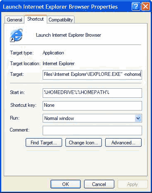Click the 'Application' target type value
The height and width of the screenshot is (193, 152).
point(53,53)
